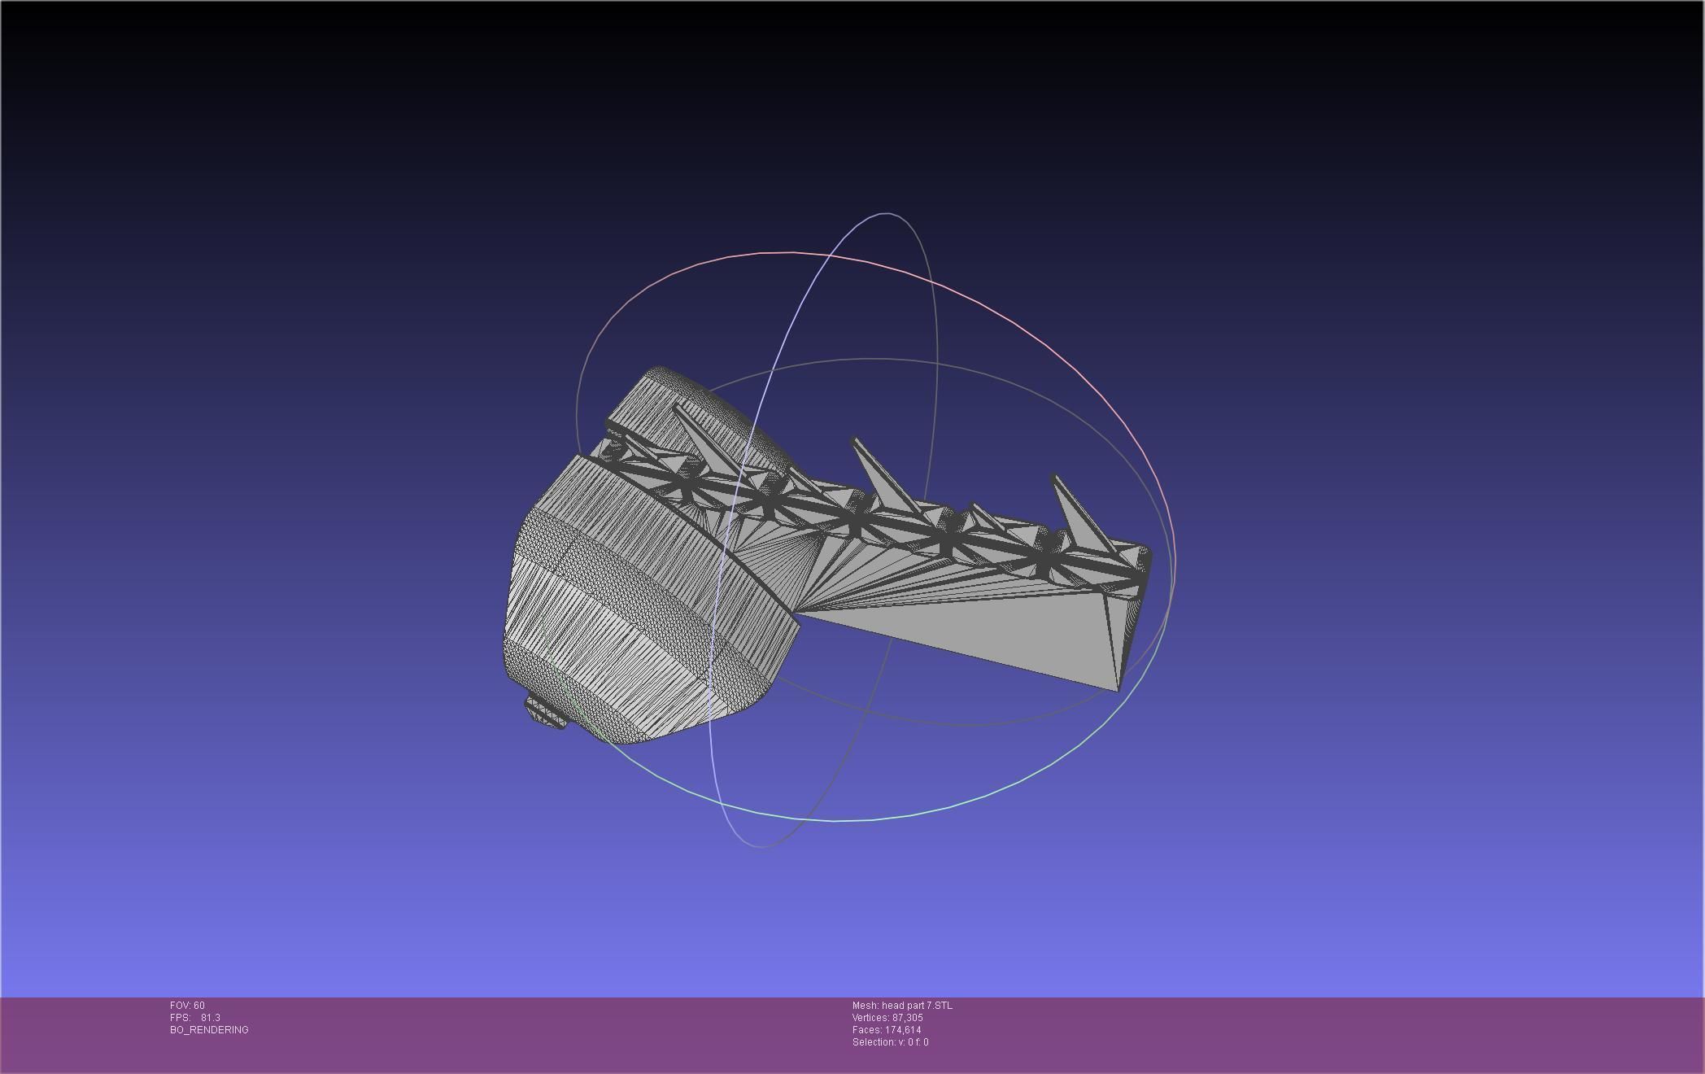Click the 'FOV: 60' status text

187,1006
